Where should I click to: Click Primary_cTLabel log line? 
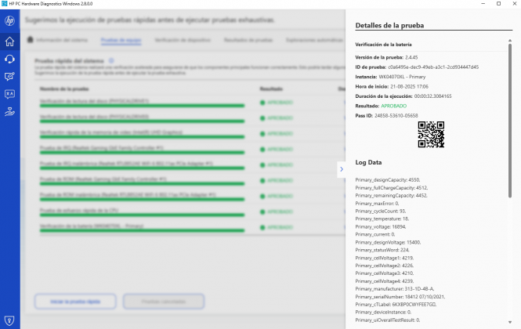point(396,305)
